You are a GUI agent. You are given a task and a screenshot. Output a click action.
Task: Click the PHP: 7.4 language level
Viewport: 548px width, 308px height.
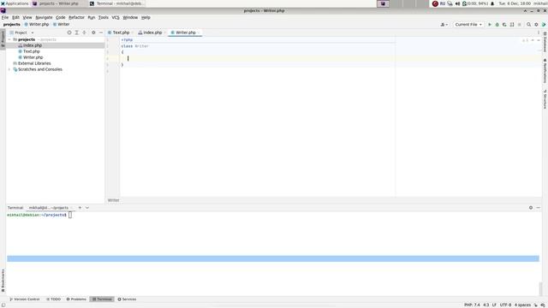(x=472, y=305)
